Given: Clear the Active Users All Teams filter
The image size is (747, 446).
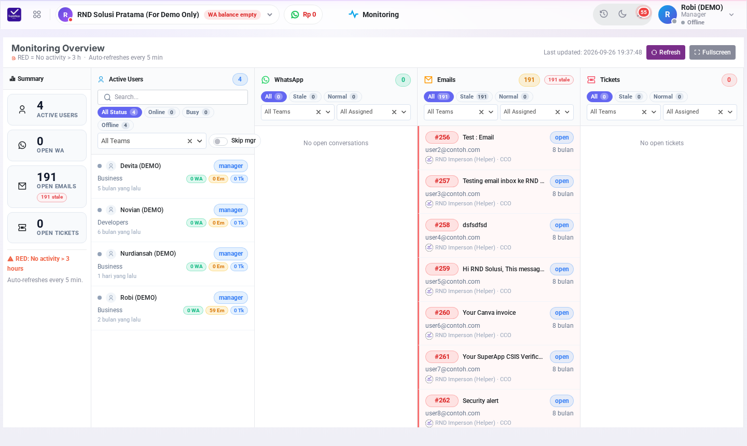Looking at the screenshot, I should [190, 141].
